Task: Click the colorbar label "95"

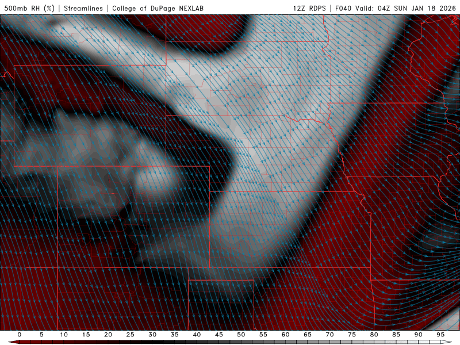Action: (x=440, y=335)
